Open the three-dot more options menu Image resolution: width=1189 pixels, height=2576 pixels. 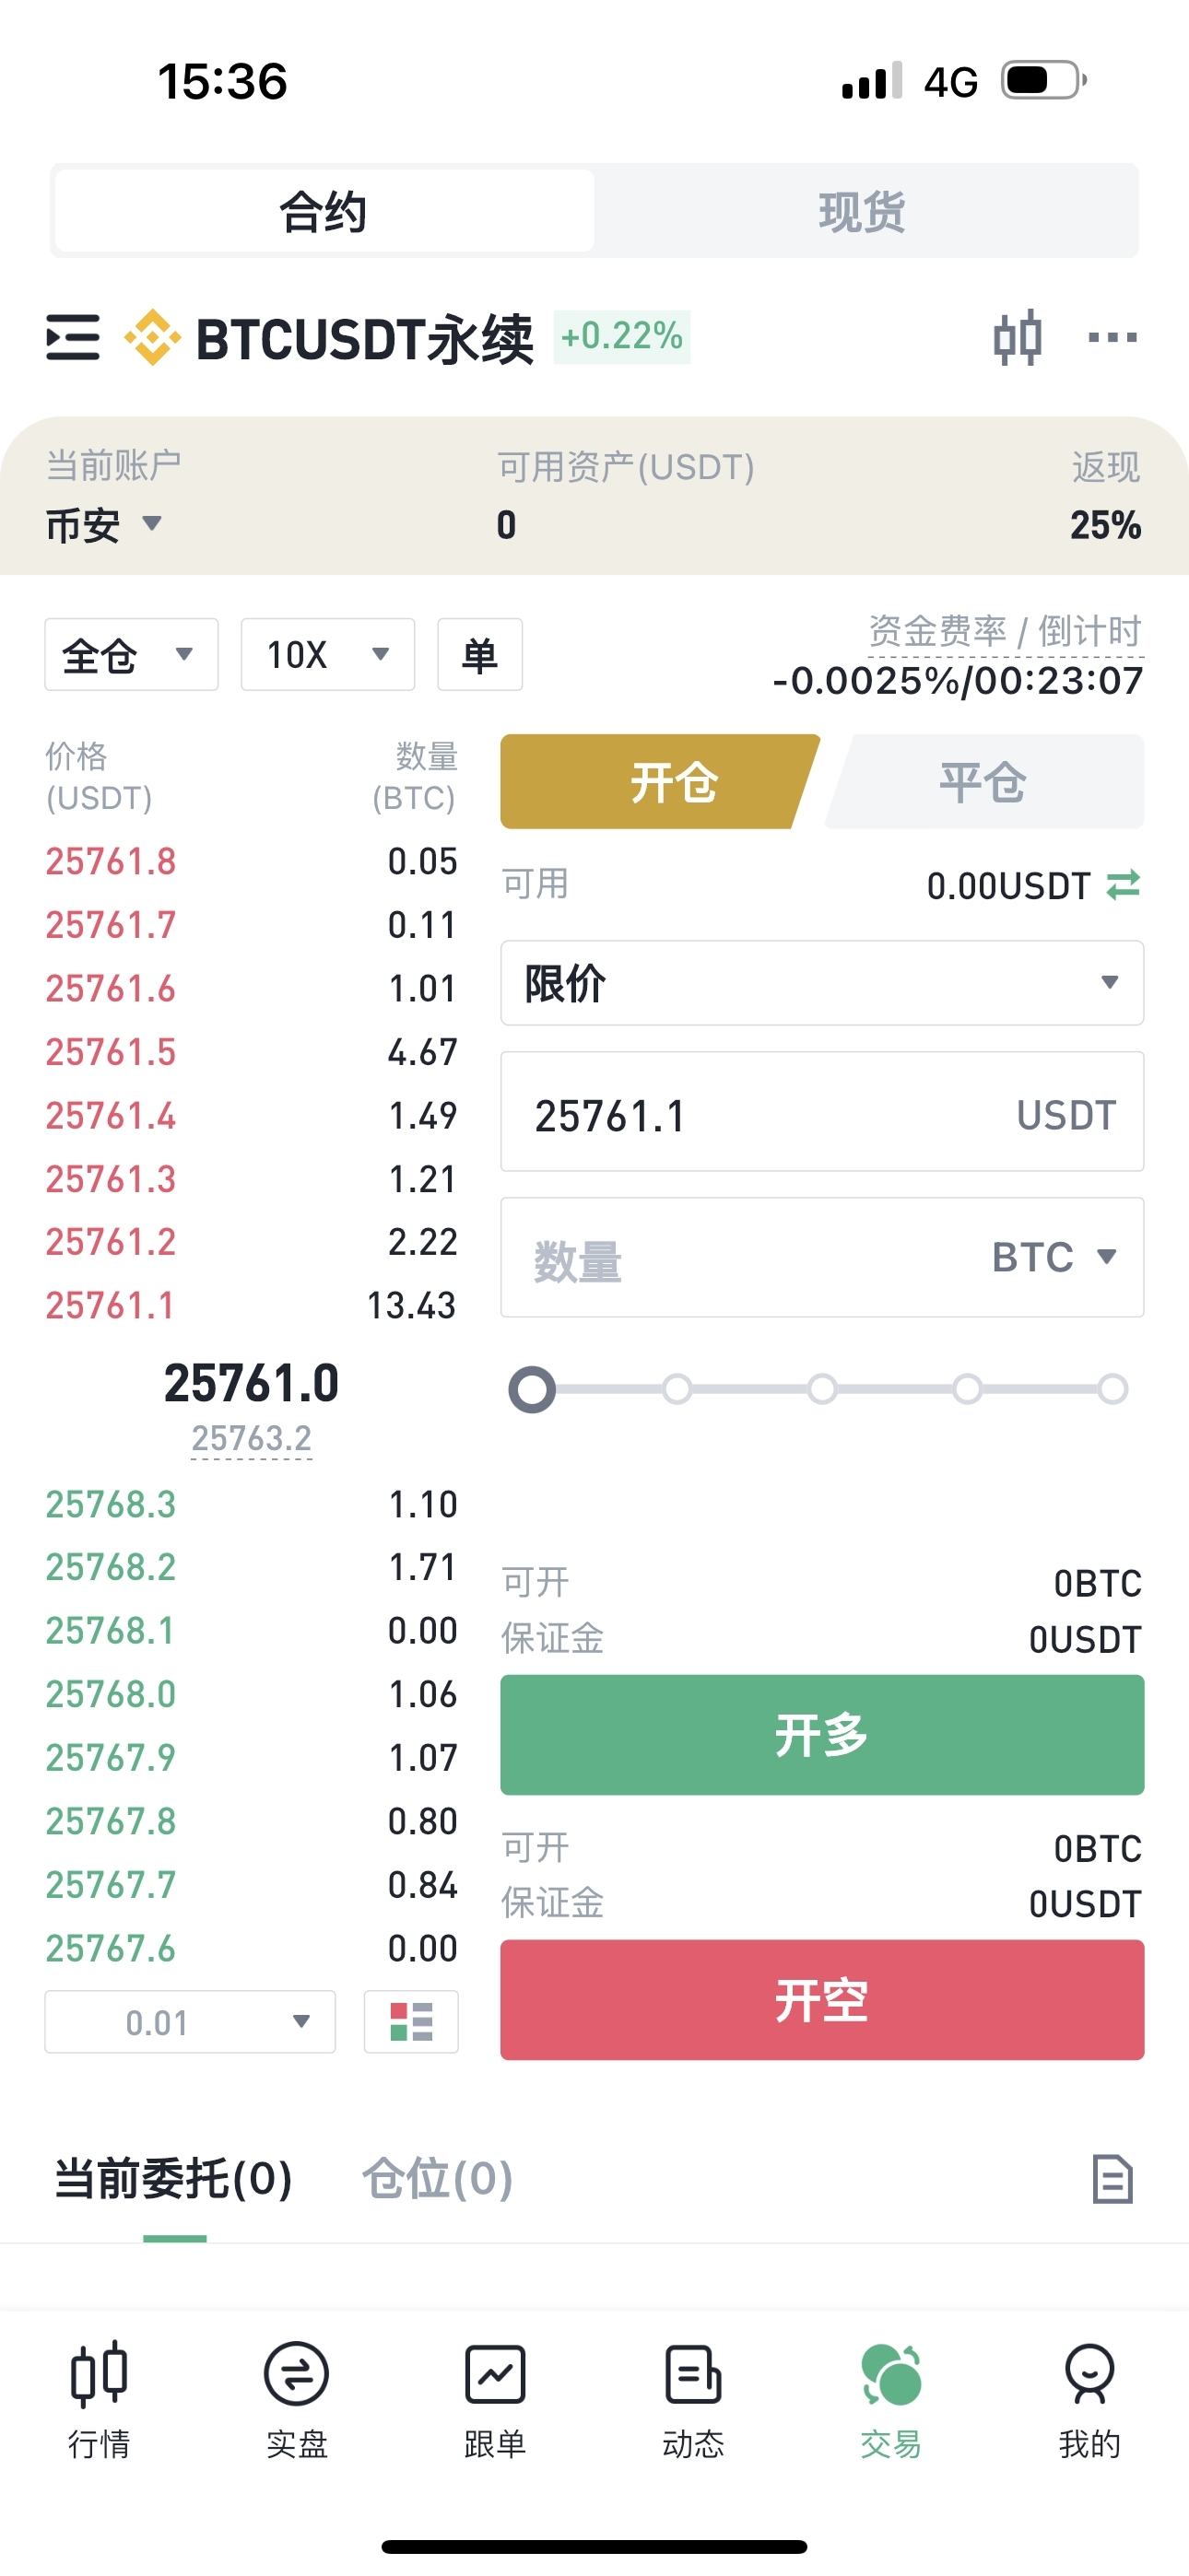1112,338
